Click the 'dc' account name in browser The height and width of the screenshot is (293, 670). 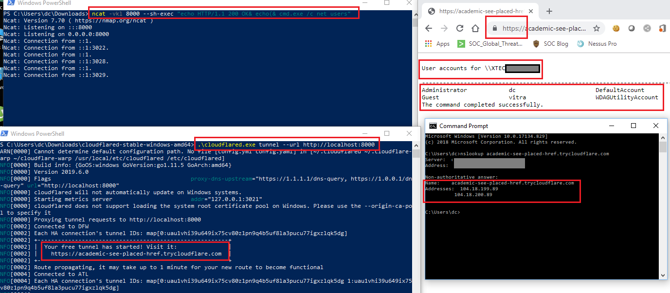tap(512, 90)
